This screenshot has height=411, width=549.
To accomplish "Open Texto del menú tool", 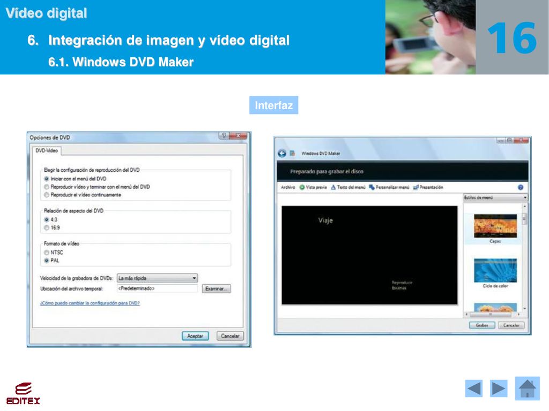I will tap(348, 187).
